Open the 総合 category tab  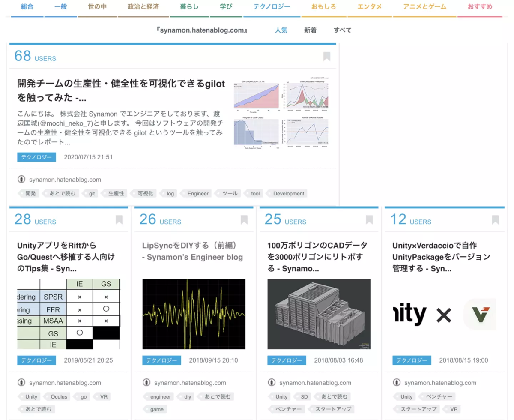(27, 7)
